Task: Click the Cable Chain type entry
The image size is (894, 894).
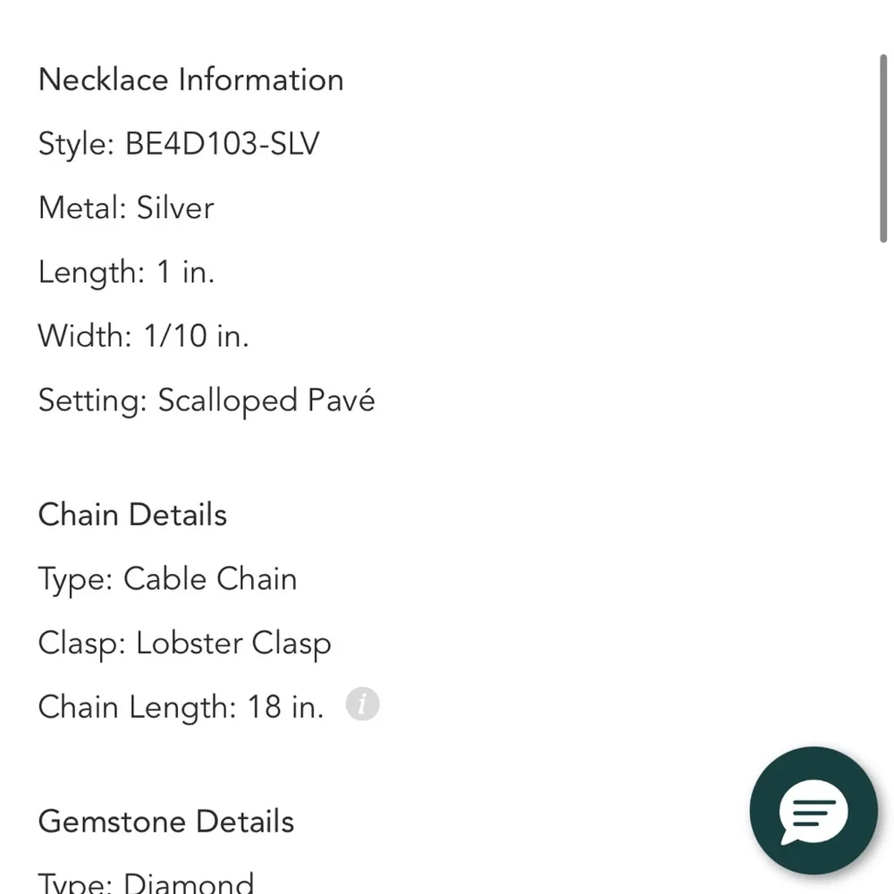Action: point(167,578)
